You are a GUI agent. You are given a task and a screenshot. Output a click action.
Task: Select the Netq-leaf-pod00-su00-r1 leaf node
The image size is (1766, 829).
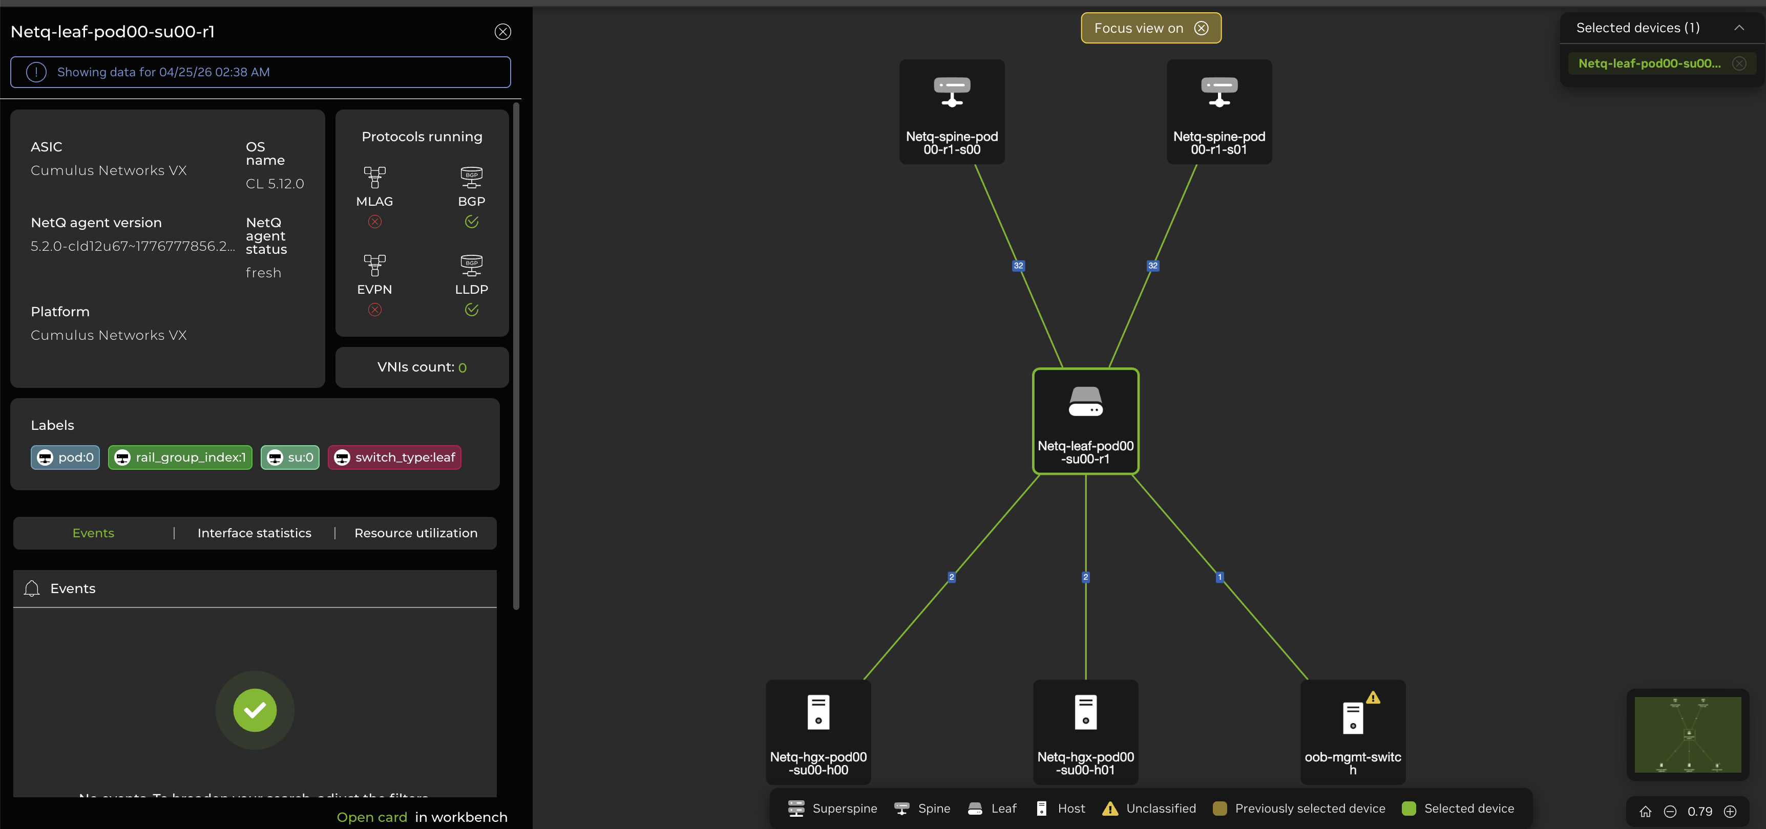(x=1085, y=421)
